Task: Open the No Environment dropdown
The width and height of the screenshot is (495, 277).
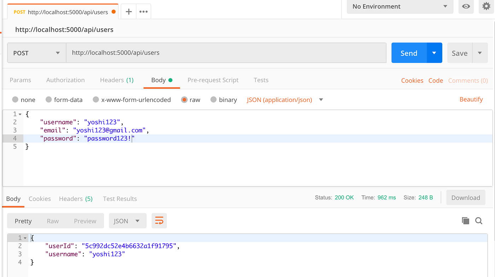Action: click(400, 6)
